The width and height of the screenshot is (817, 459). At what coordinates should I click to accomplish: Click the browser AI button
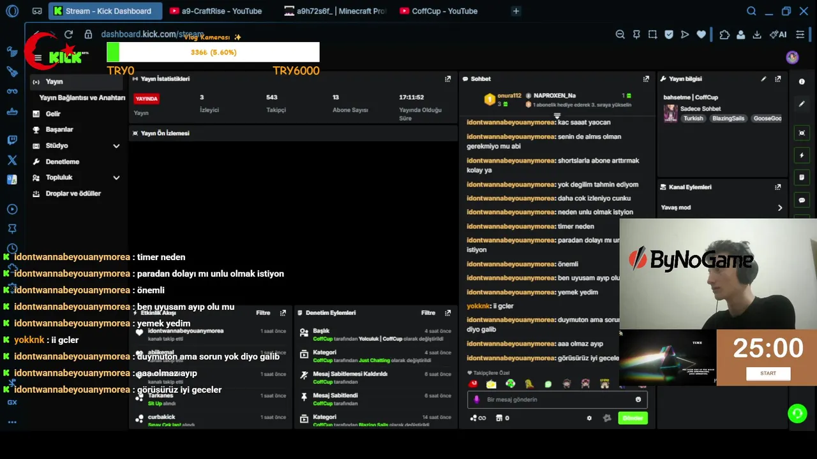click(778, 34)
